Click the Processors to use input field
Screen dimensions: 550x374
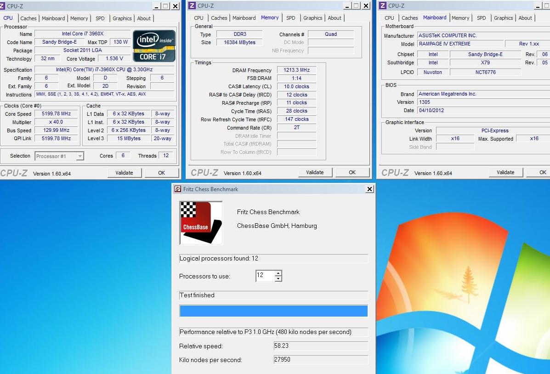point(265,276)
